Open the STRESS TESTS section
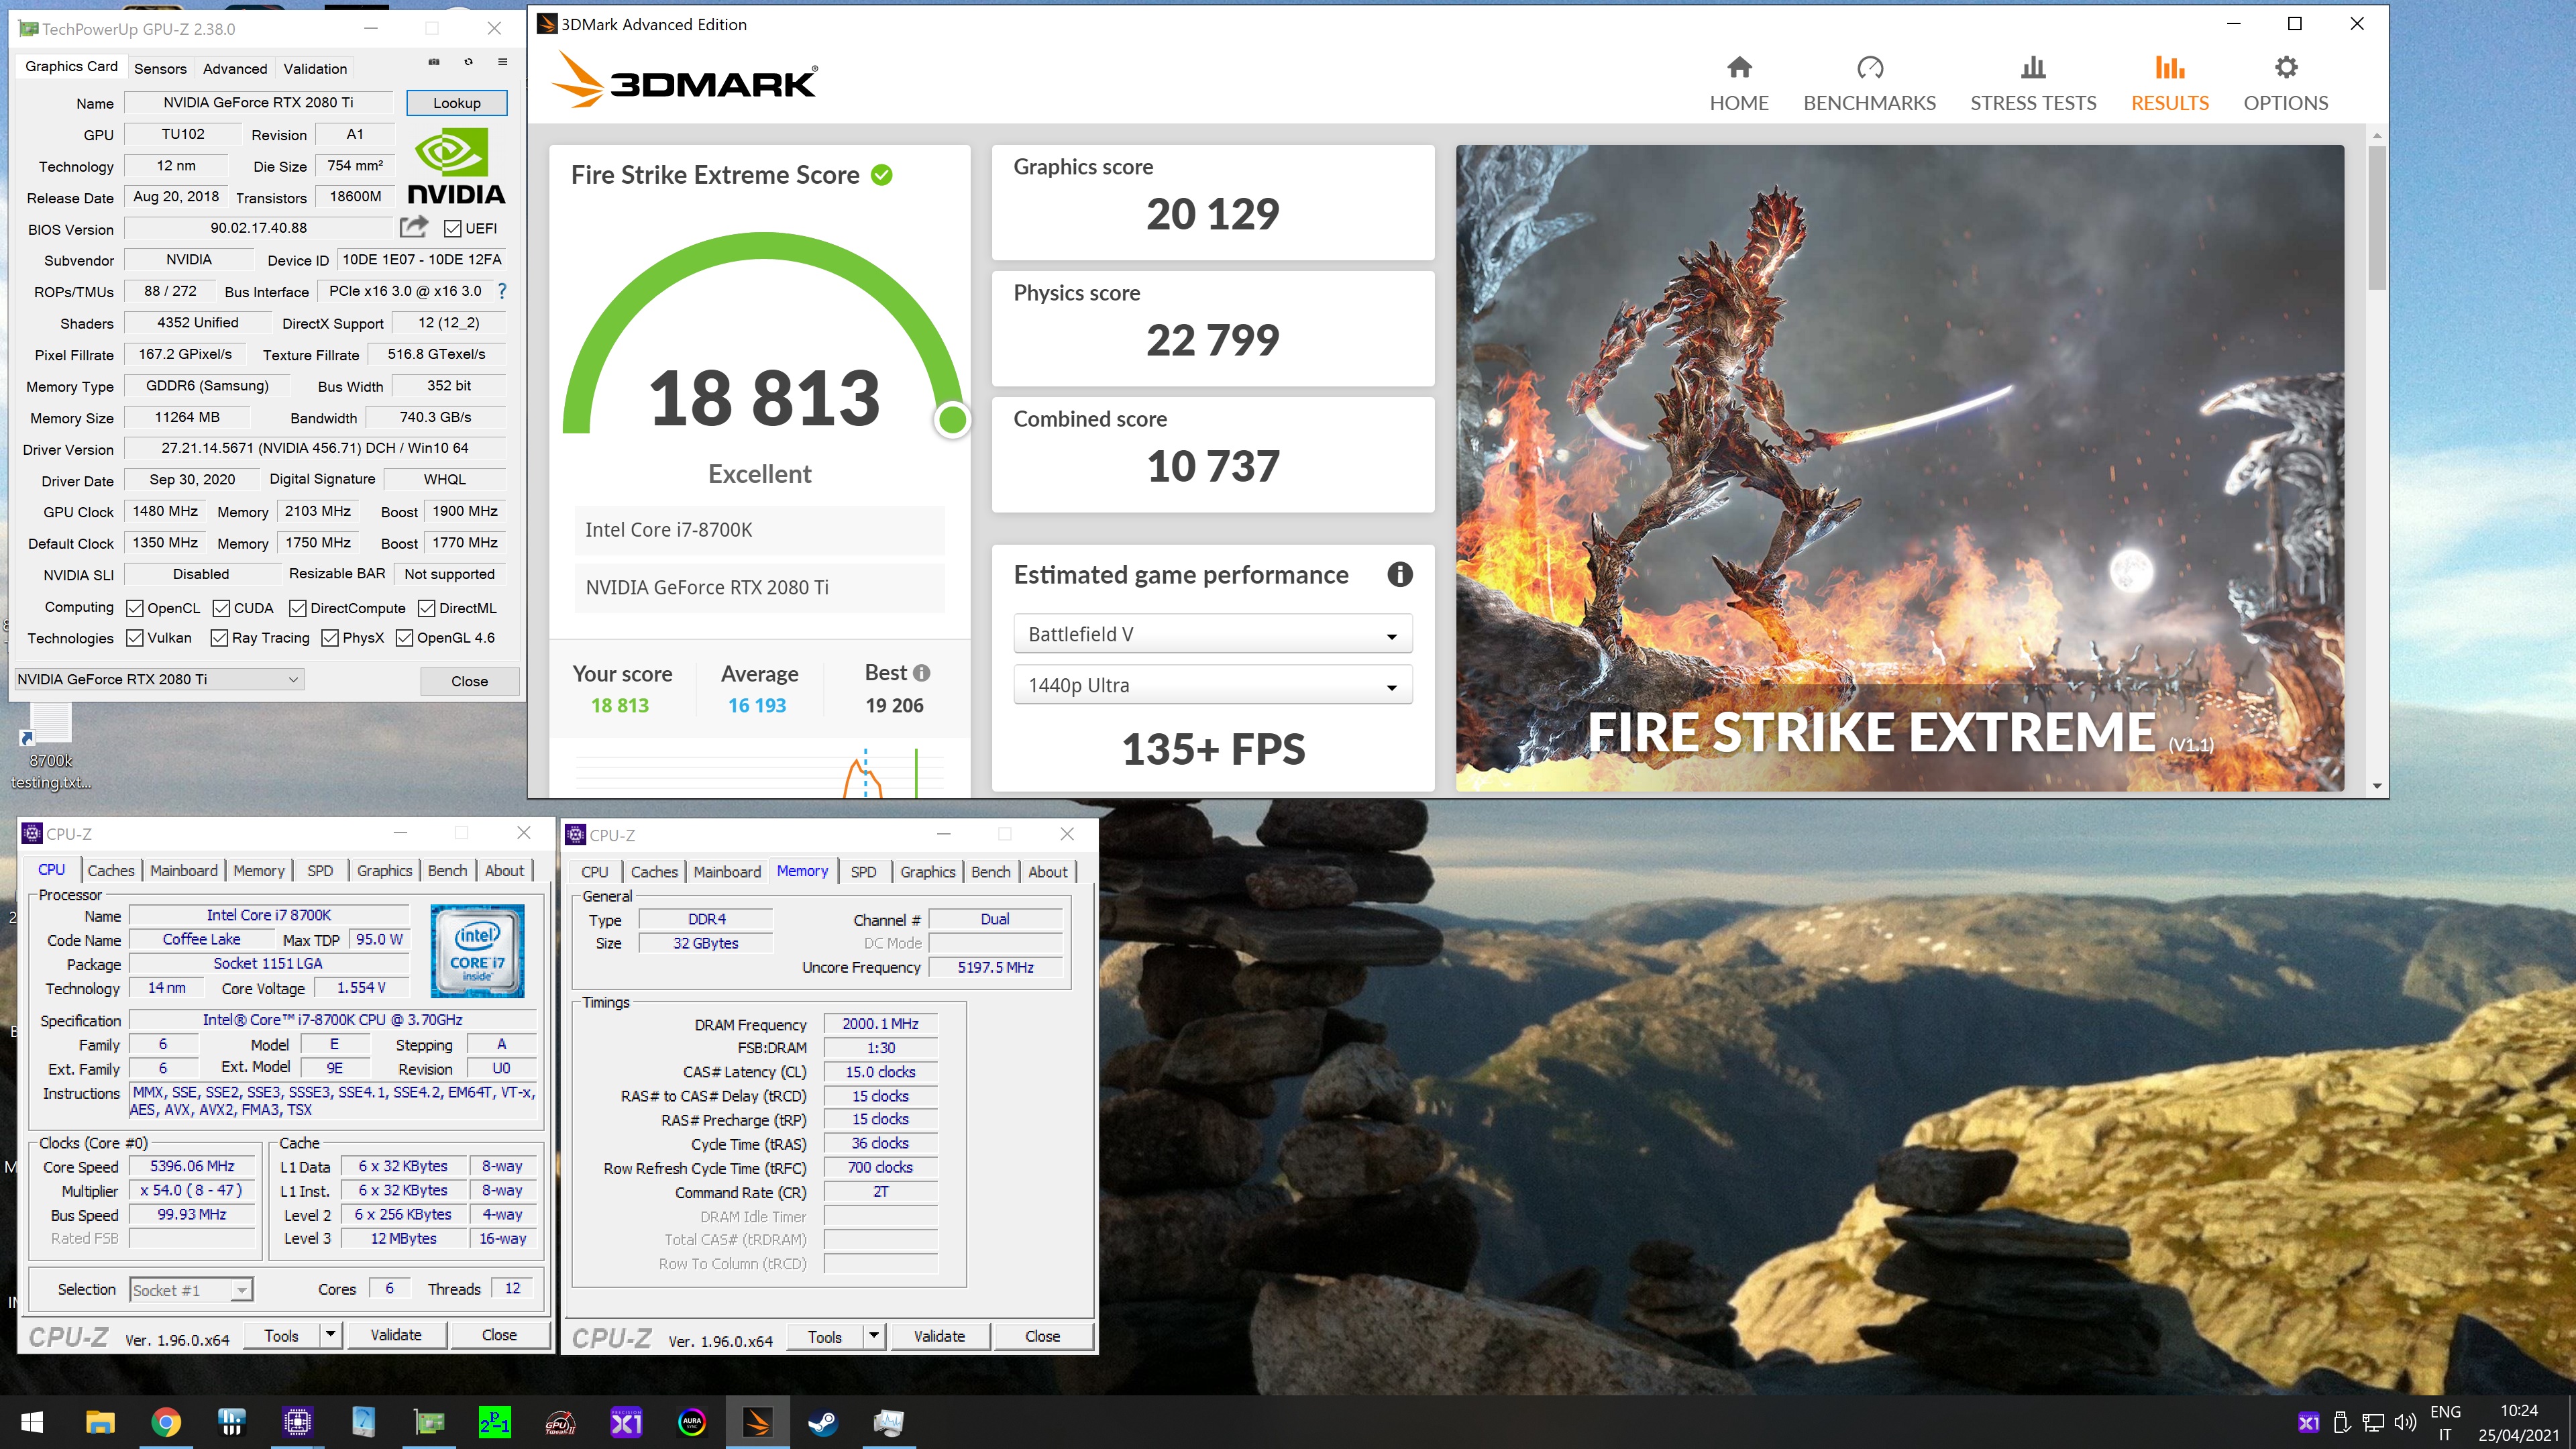This screenshot has height=1449, width=2576. pos(2033,84)
